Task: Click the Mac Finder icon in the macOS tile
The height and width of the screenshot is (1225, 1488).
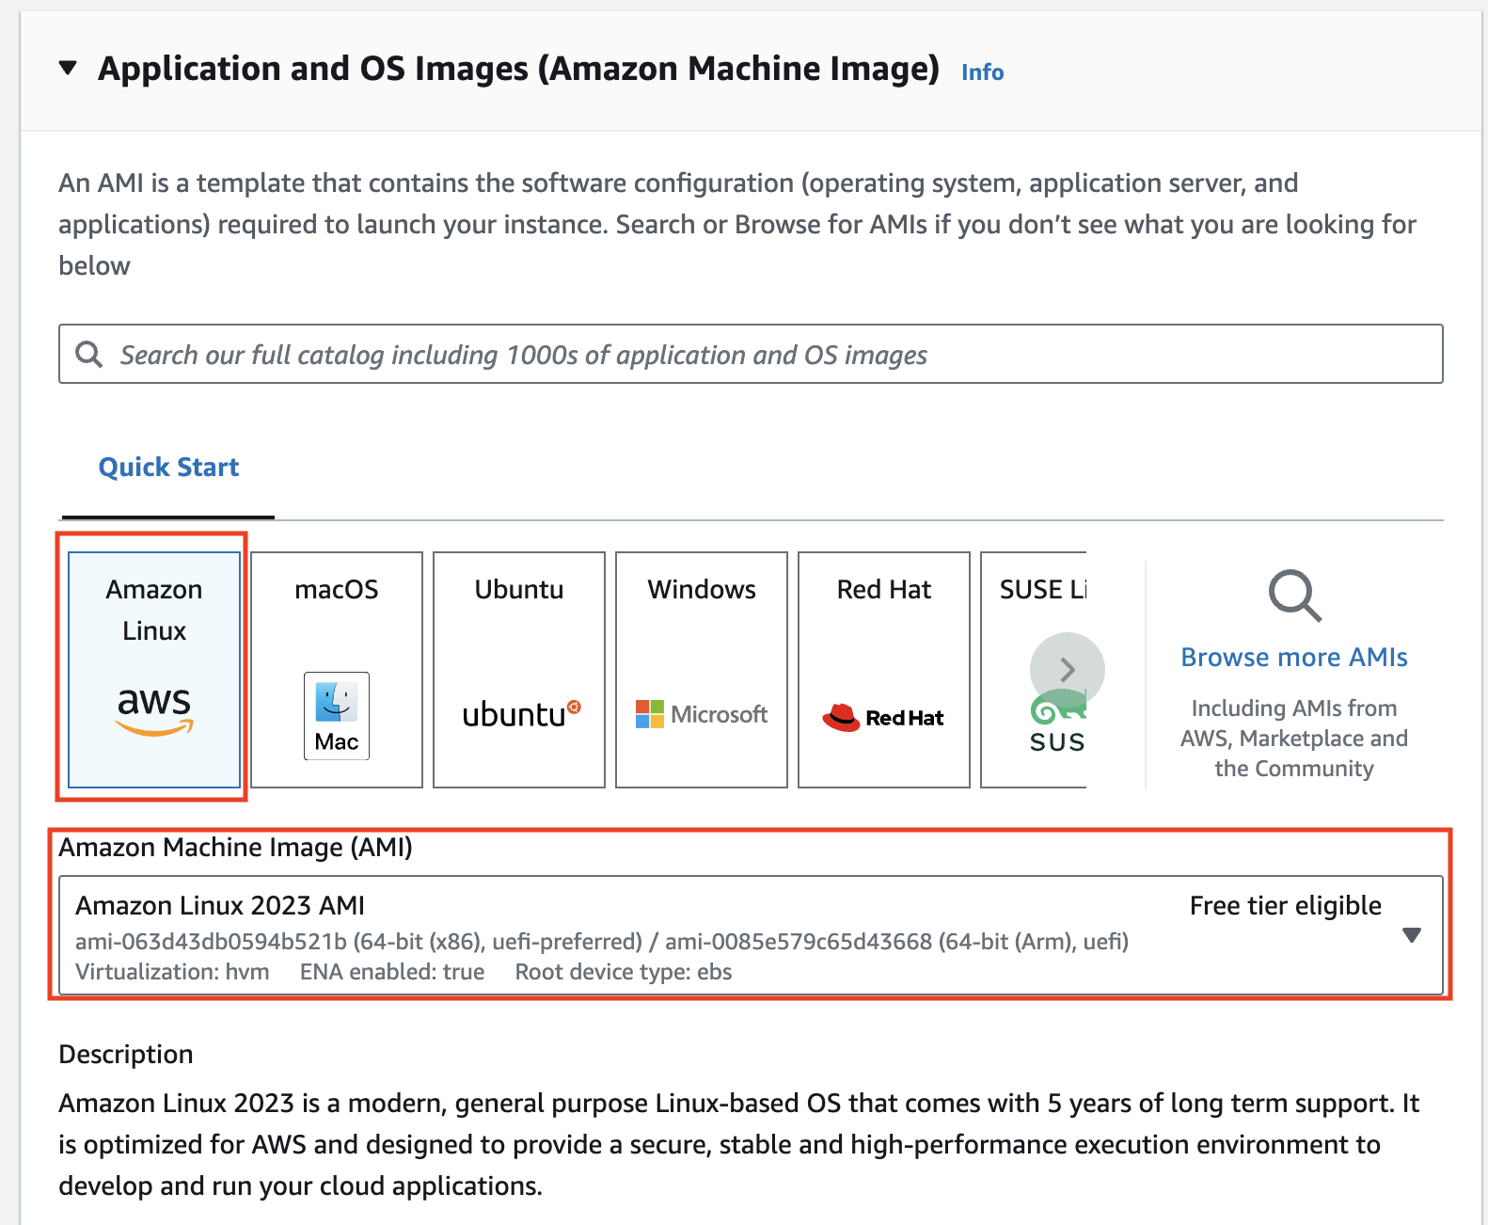Action: [337, 716]
